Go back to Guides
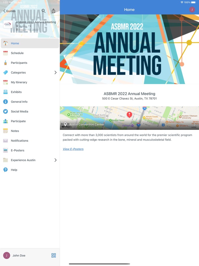The height and width of the screenshot is (266, 199). click(x=9, y=11)
